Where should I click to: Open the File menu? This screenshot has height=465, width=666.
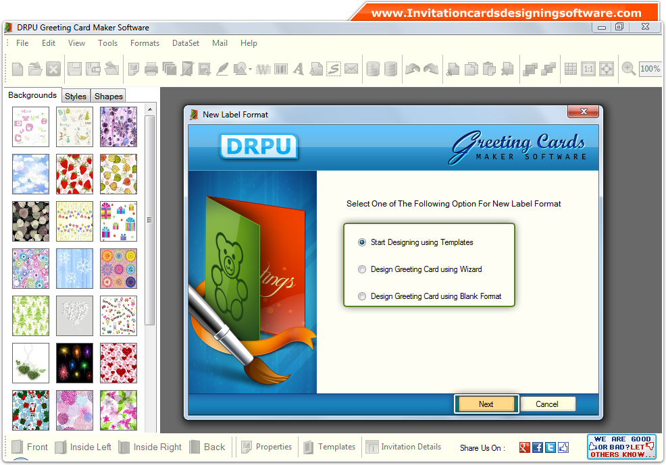click(x=22, y=43)
